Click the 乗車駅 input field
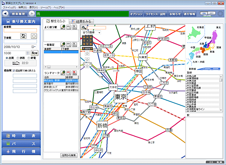The image size is (226, 165). (20, 30)
